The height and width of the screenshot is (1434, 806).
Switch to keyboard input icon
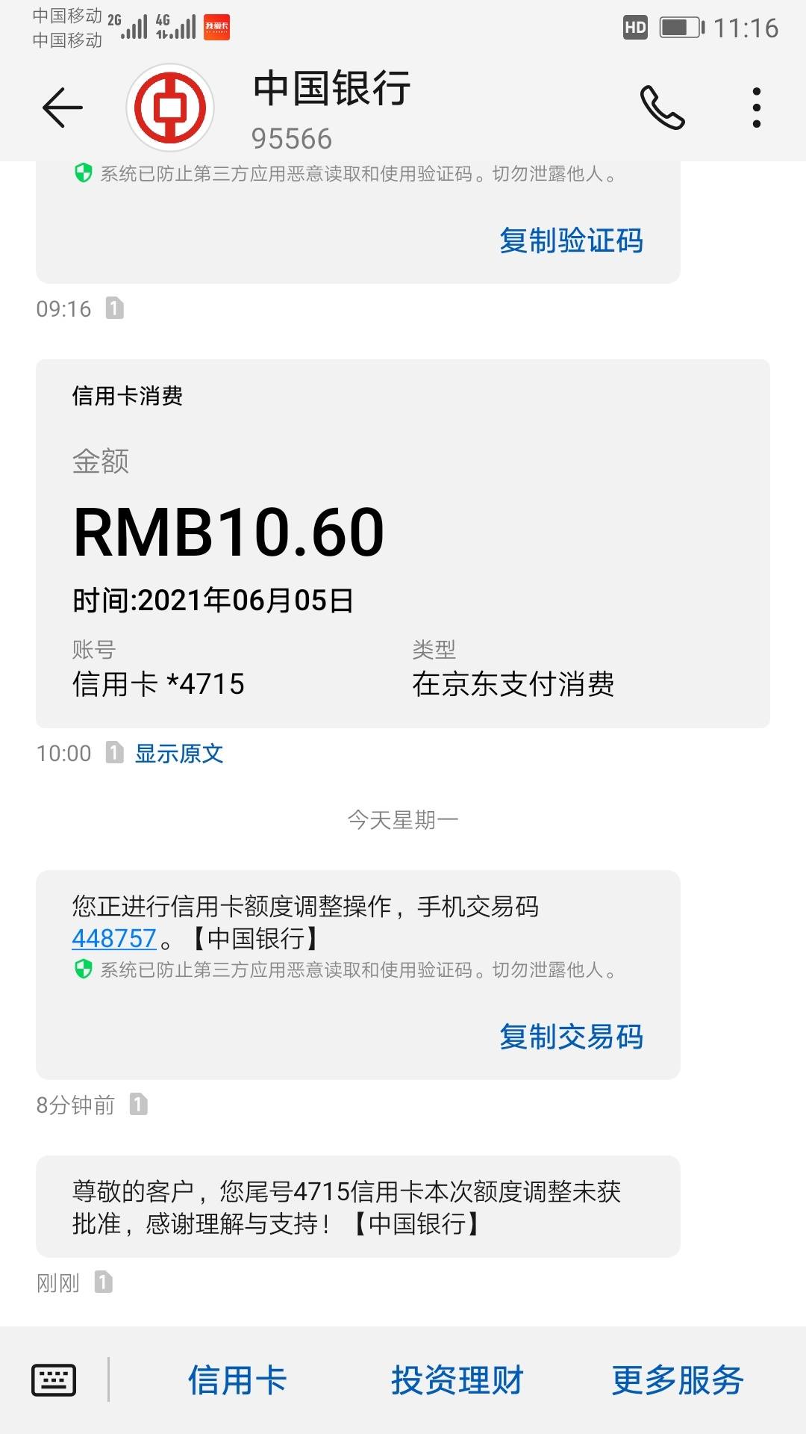(x=54, y=1379)
